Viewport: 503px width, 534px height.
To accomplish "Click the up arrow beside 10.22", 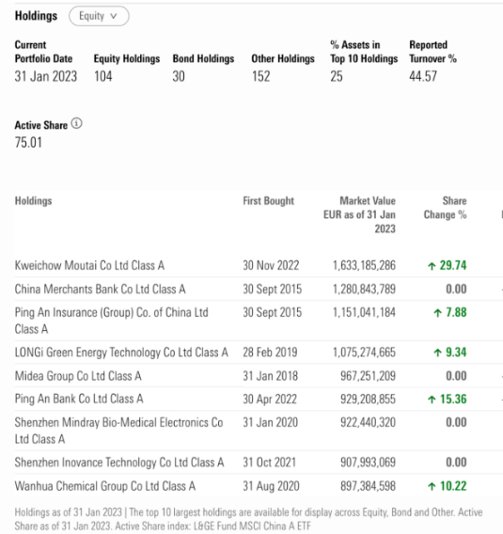I will 432,486.
